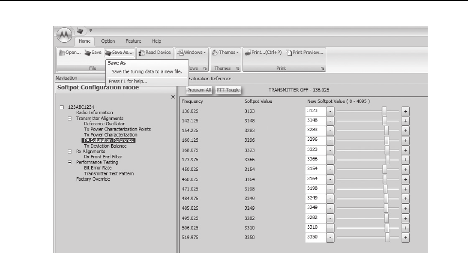Screen dimensions: 468x253
Task: Open the Print group dialog launcher
Action: click(x=322, y=68)
